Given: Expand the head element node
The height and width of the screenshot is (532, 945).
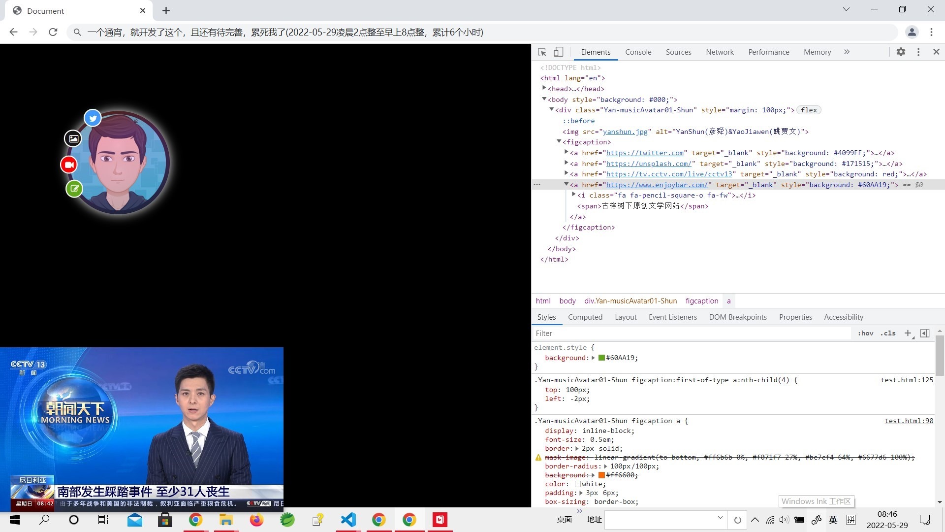Looking at the screenshot, I should tap(544, 88).
